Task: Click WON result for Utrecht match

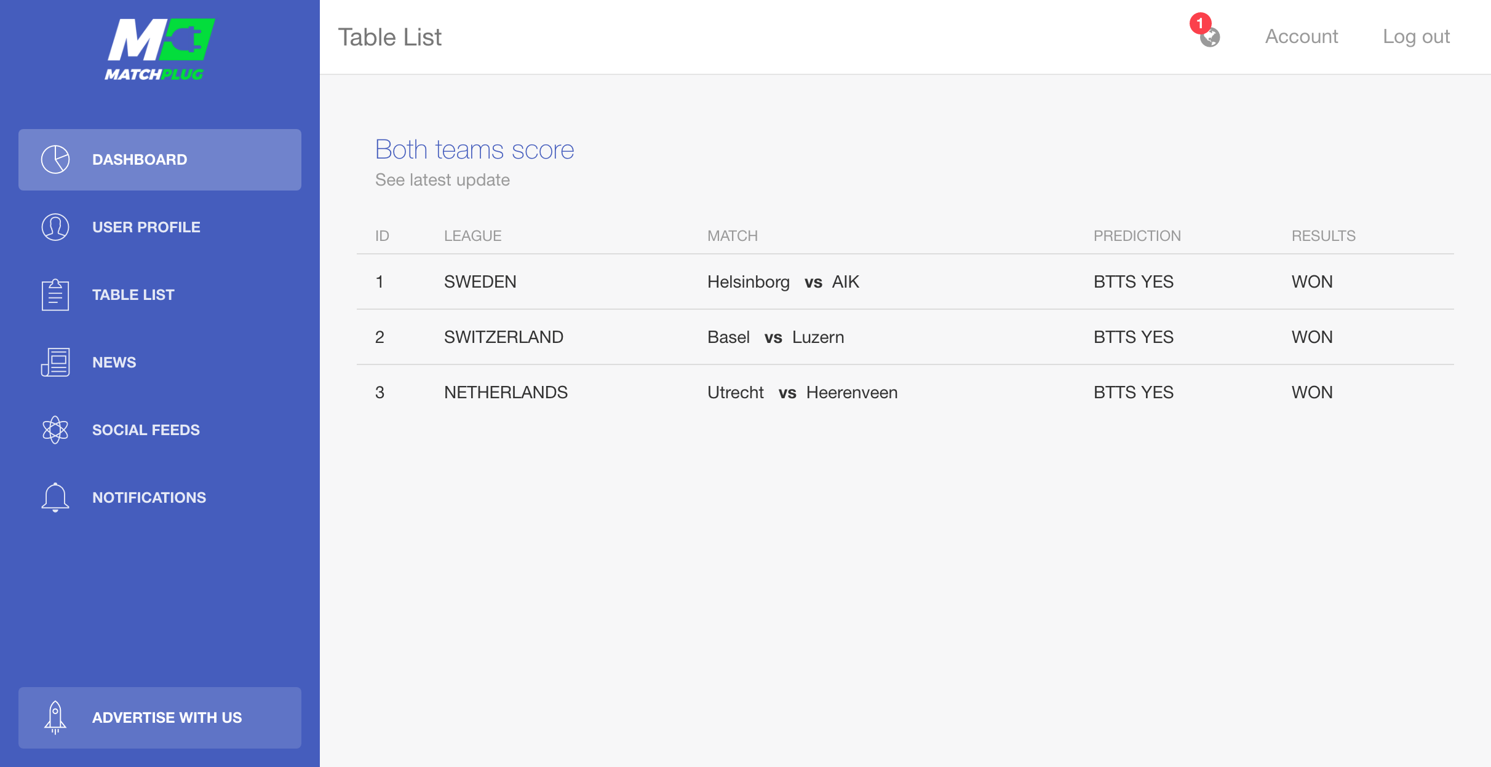Action: pyautogui.click(x=1312, y=393)
